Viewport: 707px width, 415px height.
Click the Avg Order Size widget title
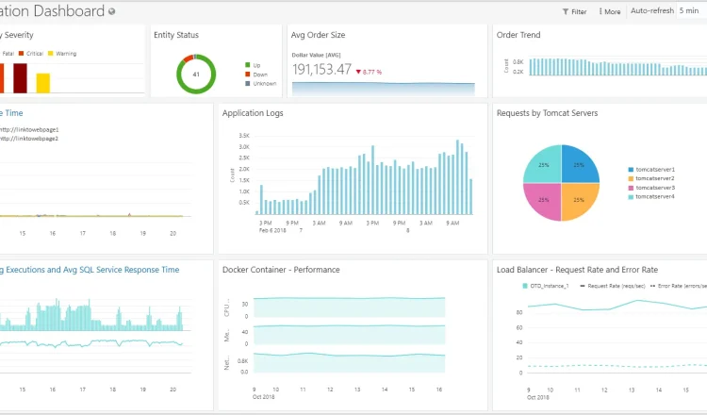coord(318,35)
